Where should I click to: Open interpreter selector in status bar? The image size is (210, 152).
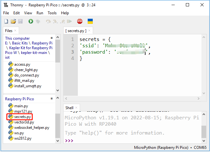170,148
